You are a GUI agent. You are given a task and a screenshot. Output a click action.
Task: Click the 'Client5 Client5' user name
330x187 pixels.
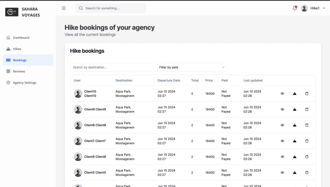coord(95,173)
